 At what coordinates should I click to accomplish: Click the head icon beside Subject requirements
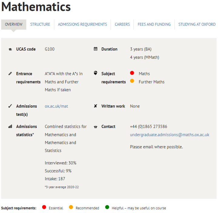[x=96, y=73]
